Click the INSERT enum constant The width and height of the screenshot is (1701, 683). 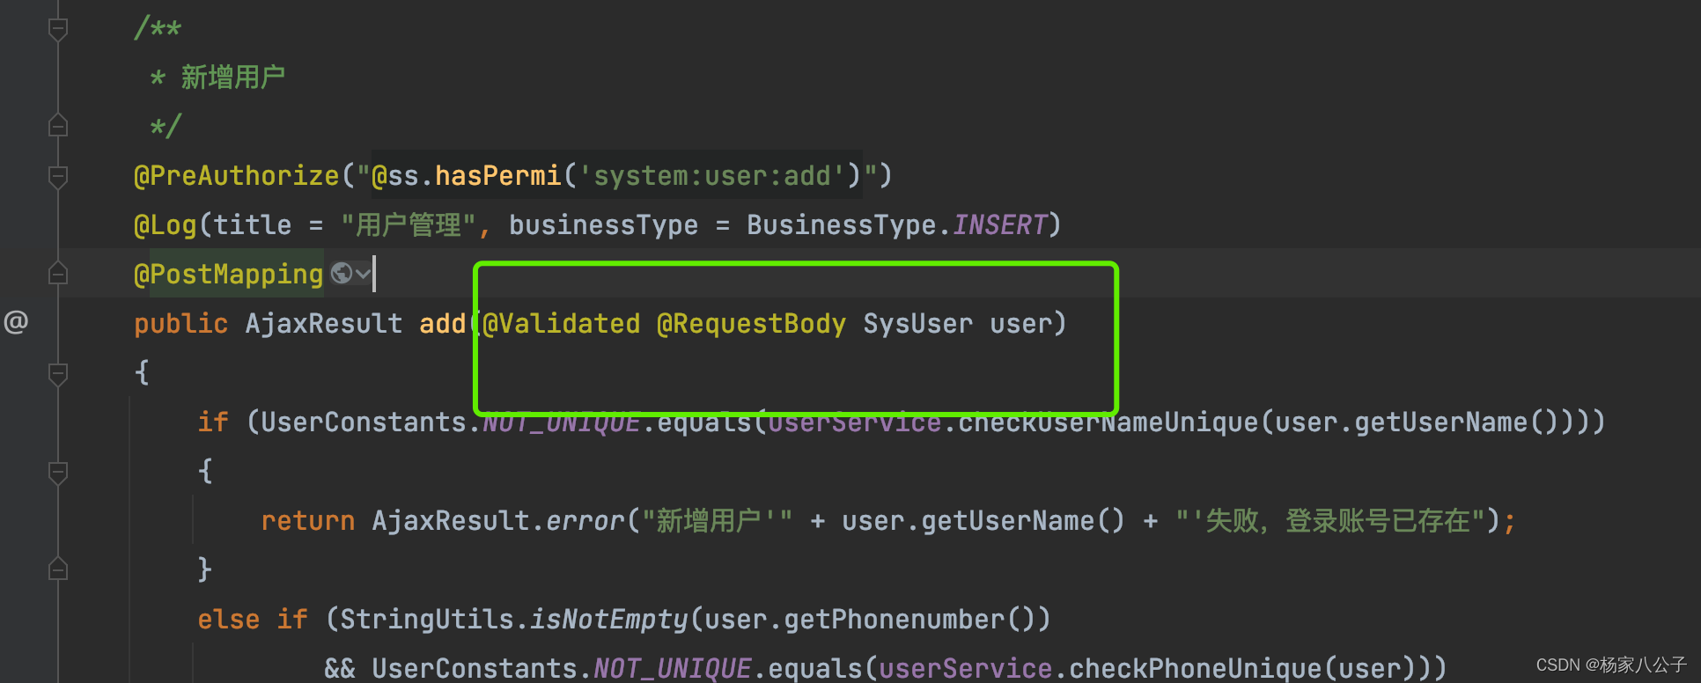1000,225
